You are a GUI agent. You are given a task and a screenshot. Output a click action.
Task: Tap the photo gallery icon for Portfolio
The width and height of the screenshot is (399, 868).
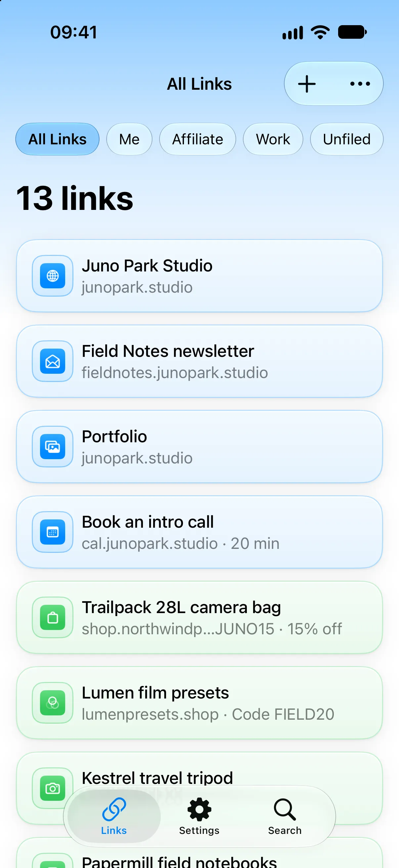click(53, 447)
